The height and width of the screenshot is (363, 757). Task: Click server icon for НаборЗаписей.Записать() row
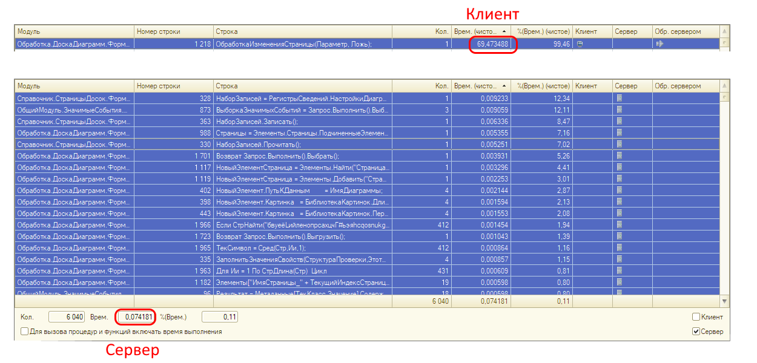click(x=620, y=121)
